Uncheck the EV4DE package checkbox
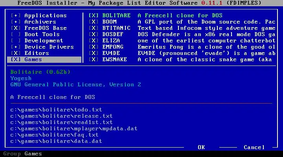283x157 pixels. 94,53
